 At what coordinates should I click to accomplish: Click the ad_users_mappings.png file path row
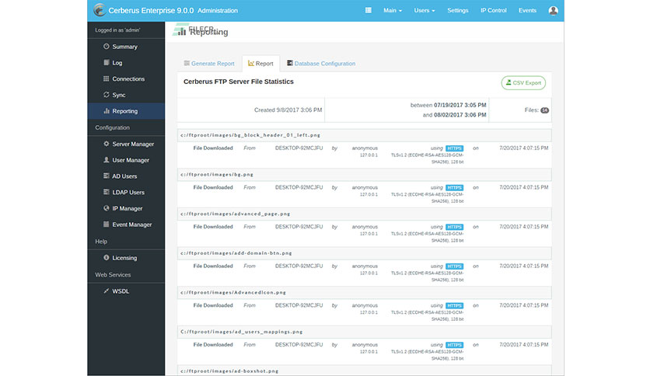(365, 332)
